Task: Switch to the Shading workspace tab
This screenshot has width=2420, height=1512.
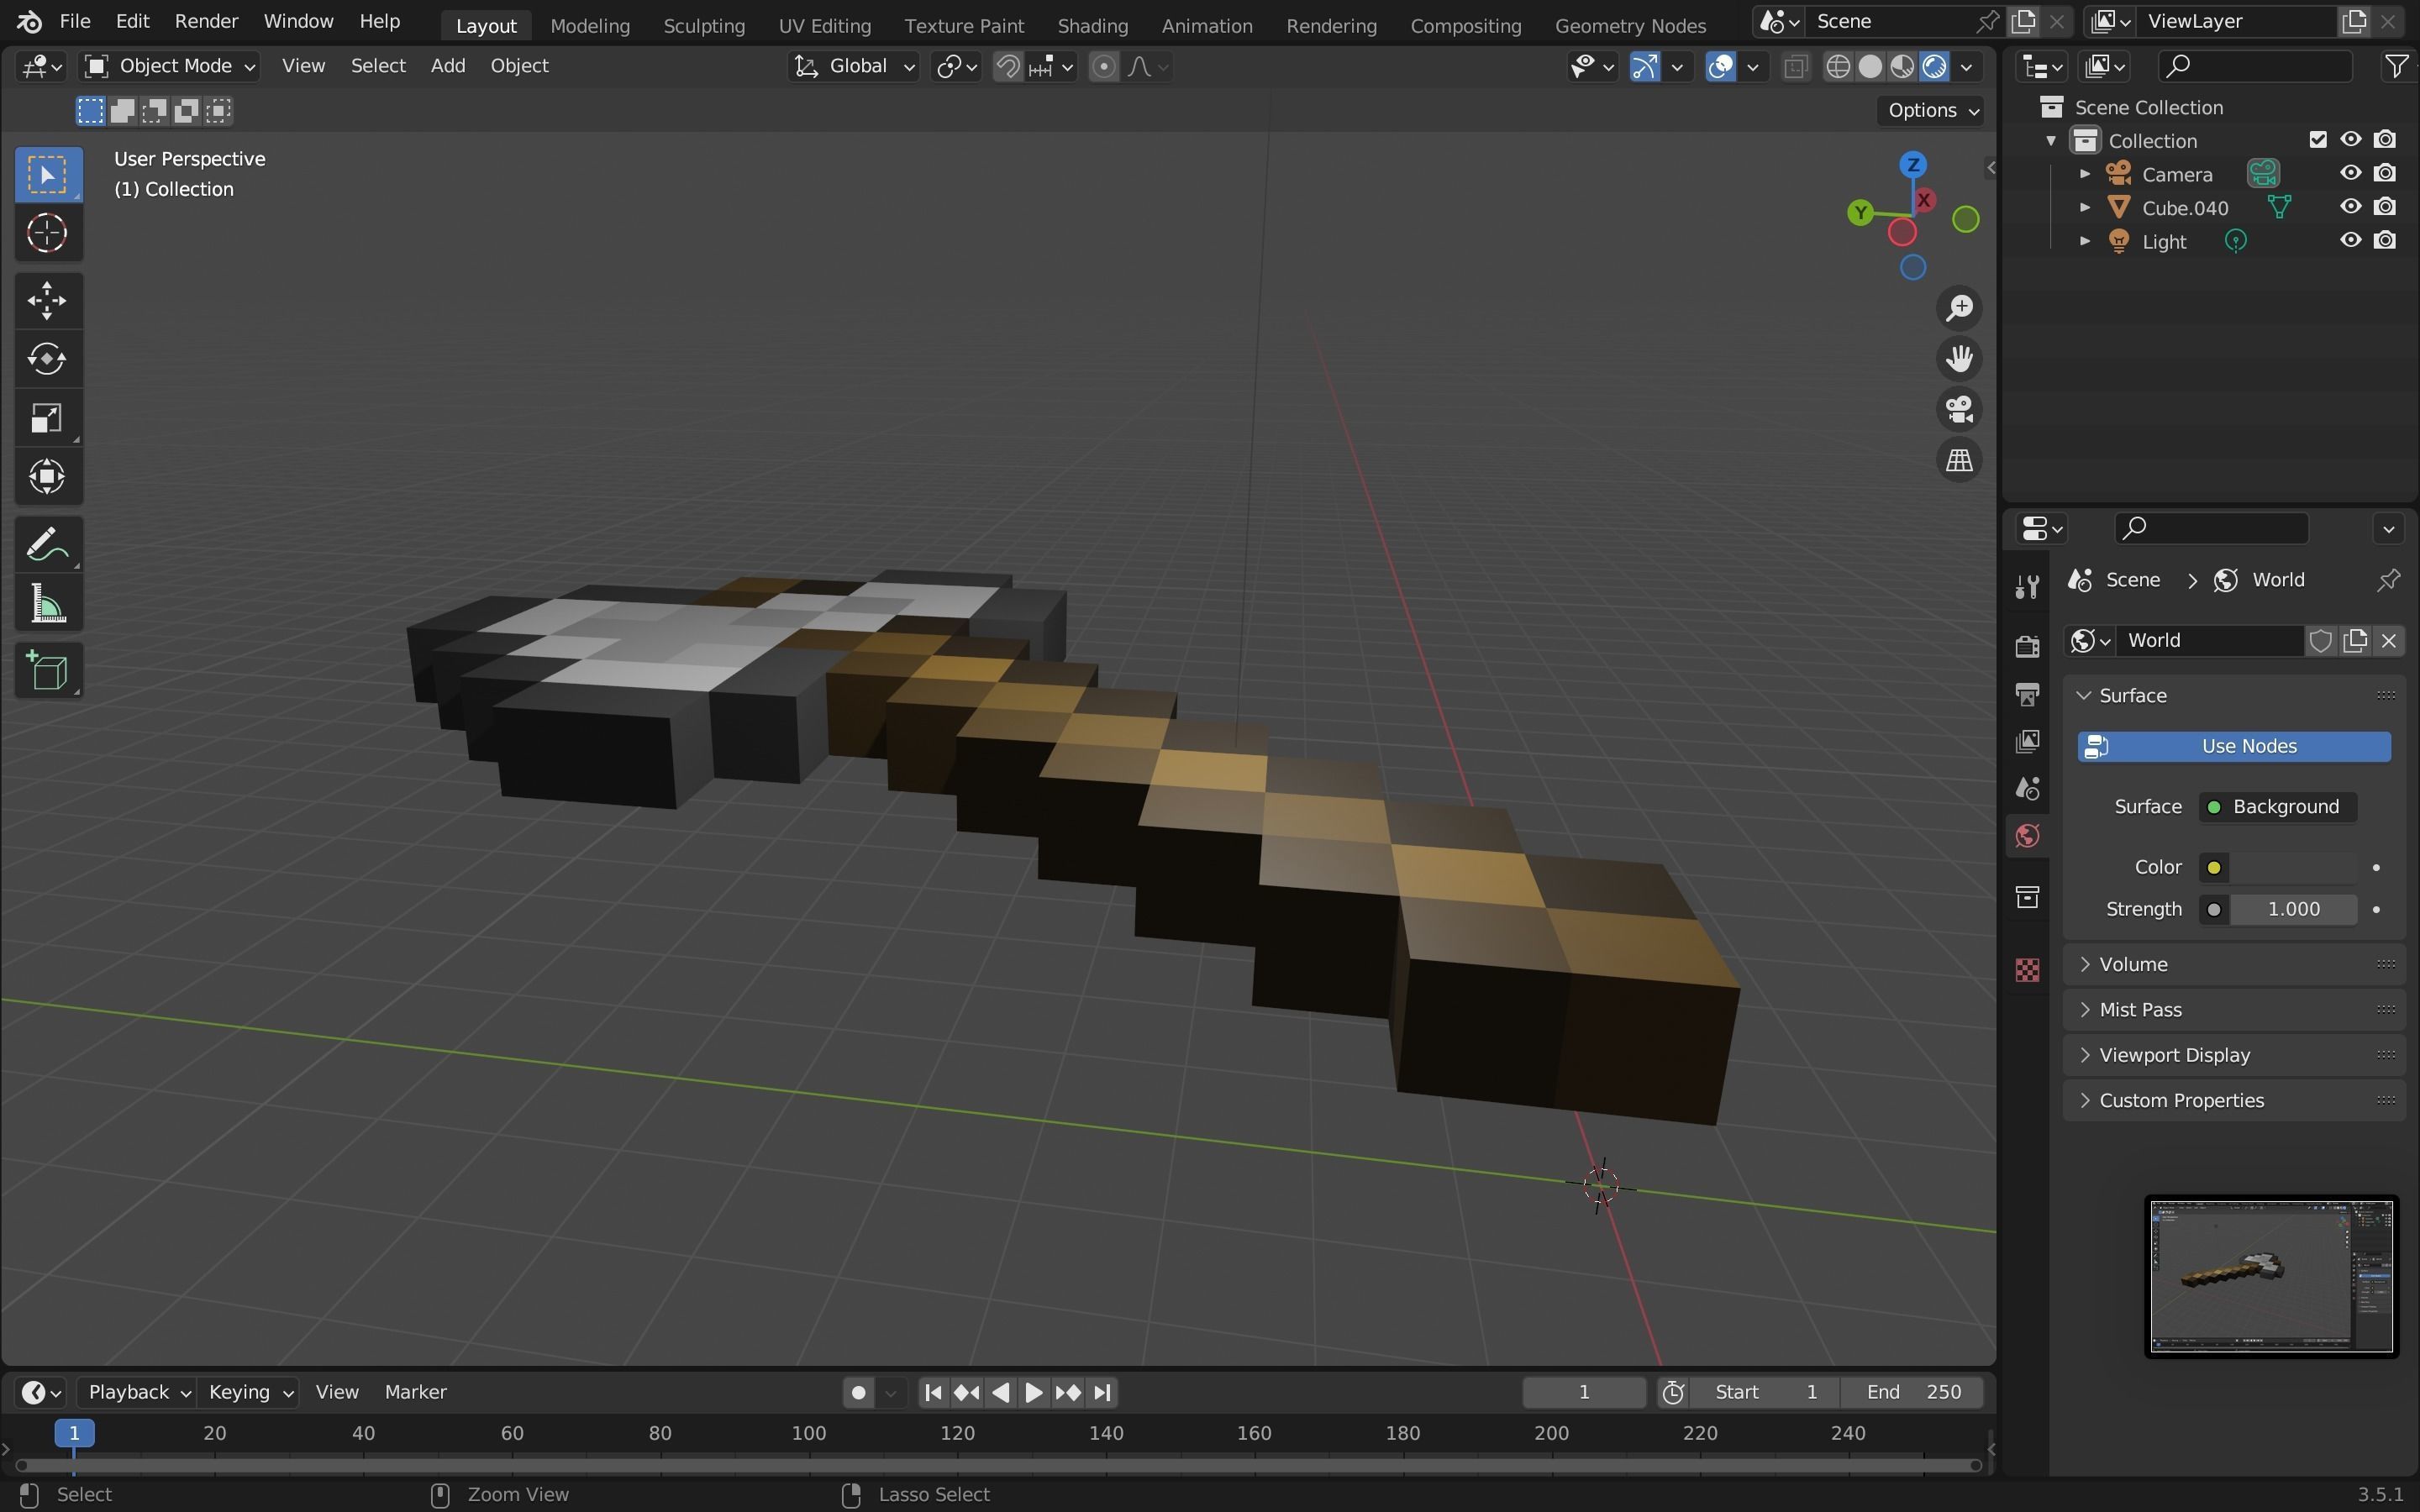Action: 1092,25
